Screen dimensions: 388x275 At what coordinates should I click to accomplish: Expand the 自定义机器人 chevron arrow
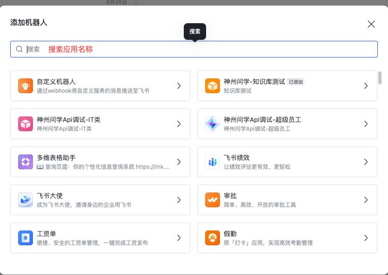[179, 86]
